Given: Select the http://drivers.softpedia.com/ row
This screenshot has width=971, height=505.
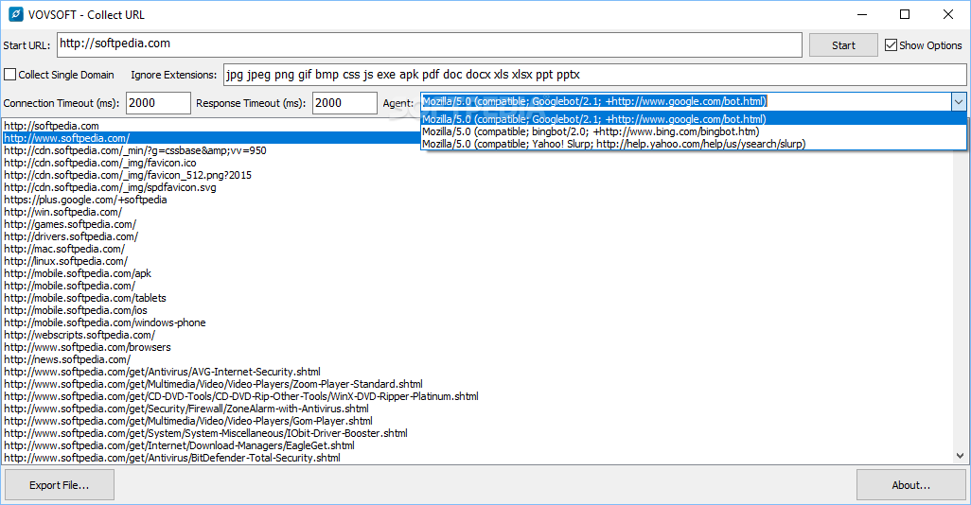Looking at the screenshot, I should click(477, 236).
